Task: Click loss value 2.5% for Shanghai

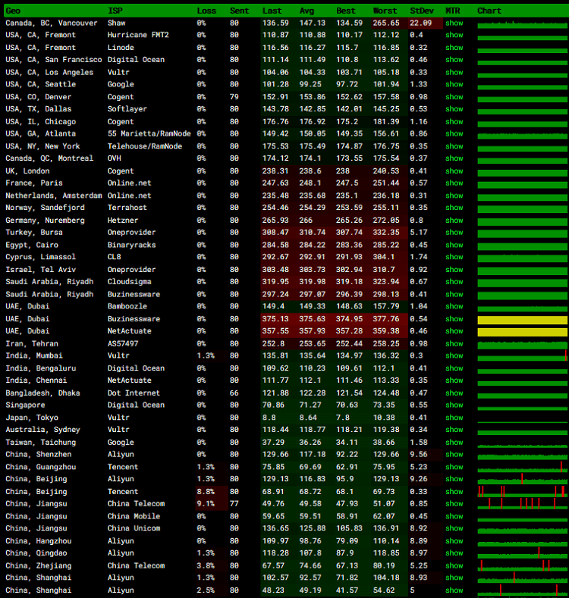Action: coord(206,590)
